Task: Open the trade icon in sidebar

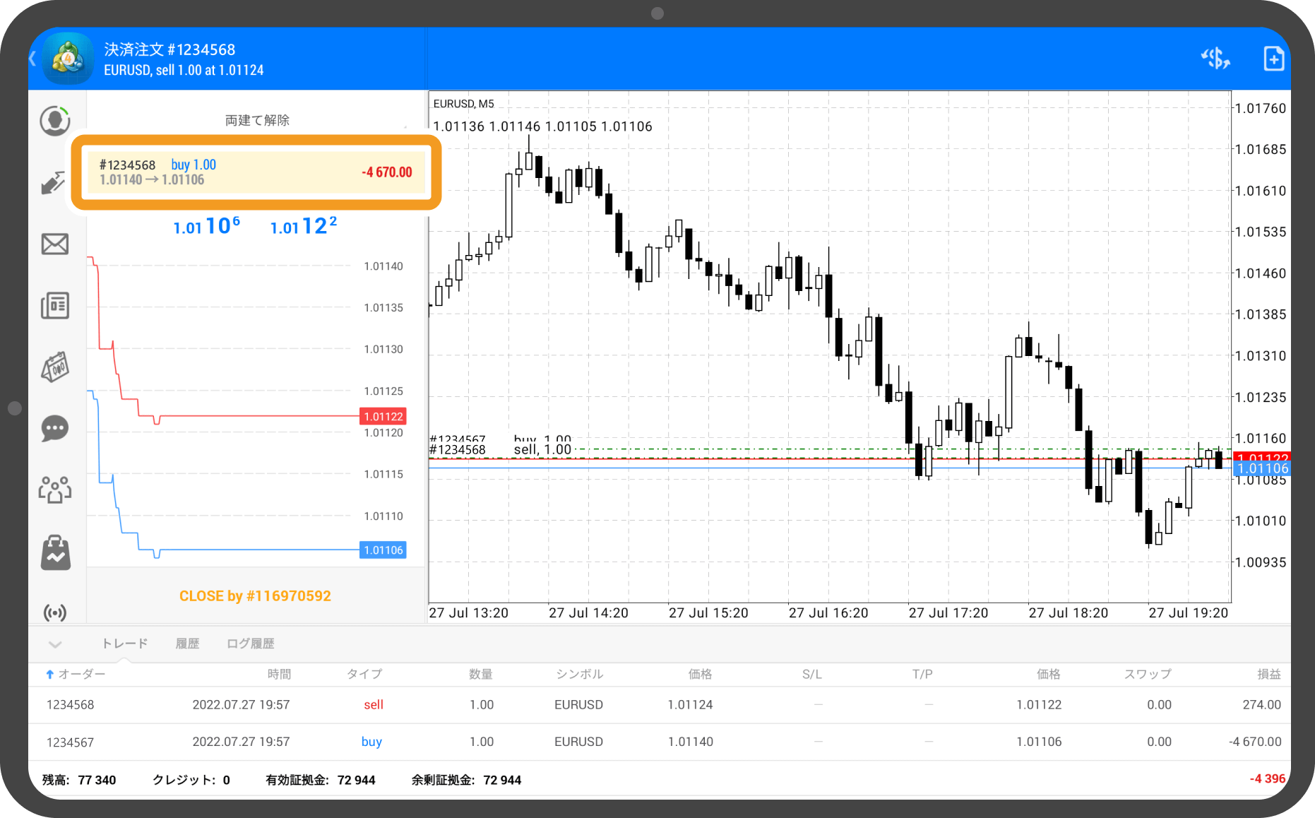Action: [54, 183]
